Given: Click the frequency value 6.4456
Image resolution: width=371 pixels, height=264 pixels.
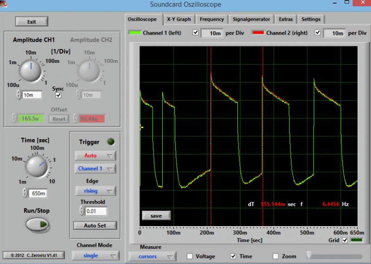Looking at the screenshot, I should pyautogui.click(x=331, y=204).
